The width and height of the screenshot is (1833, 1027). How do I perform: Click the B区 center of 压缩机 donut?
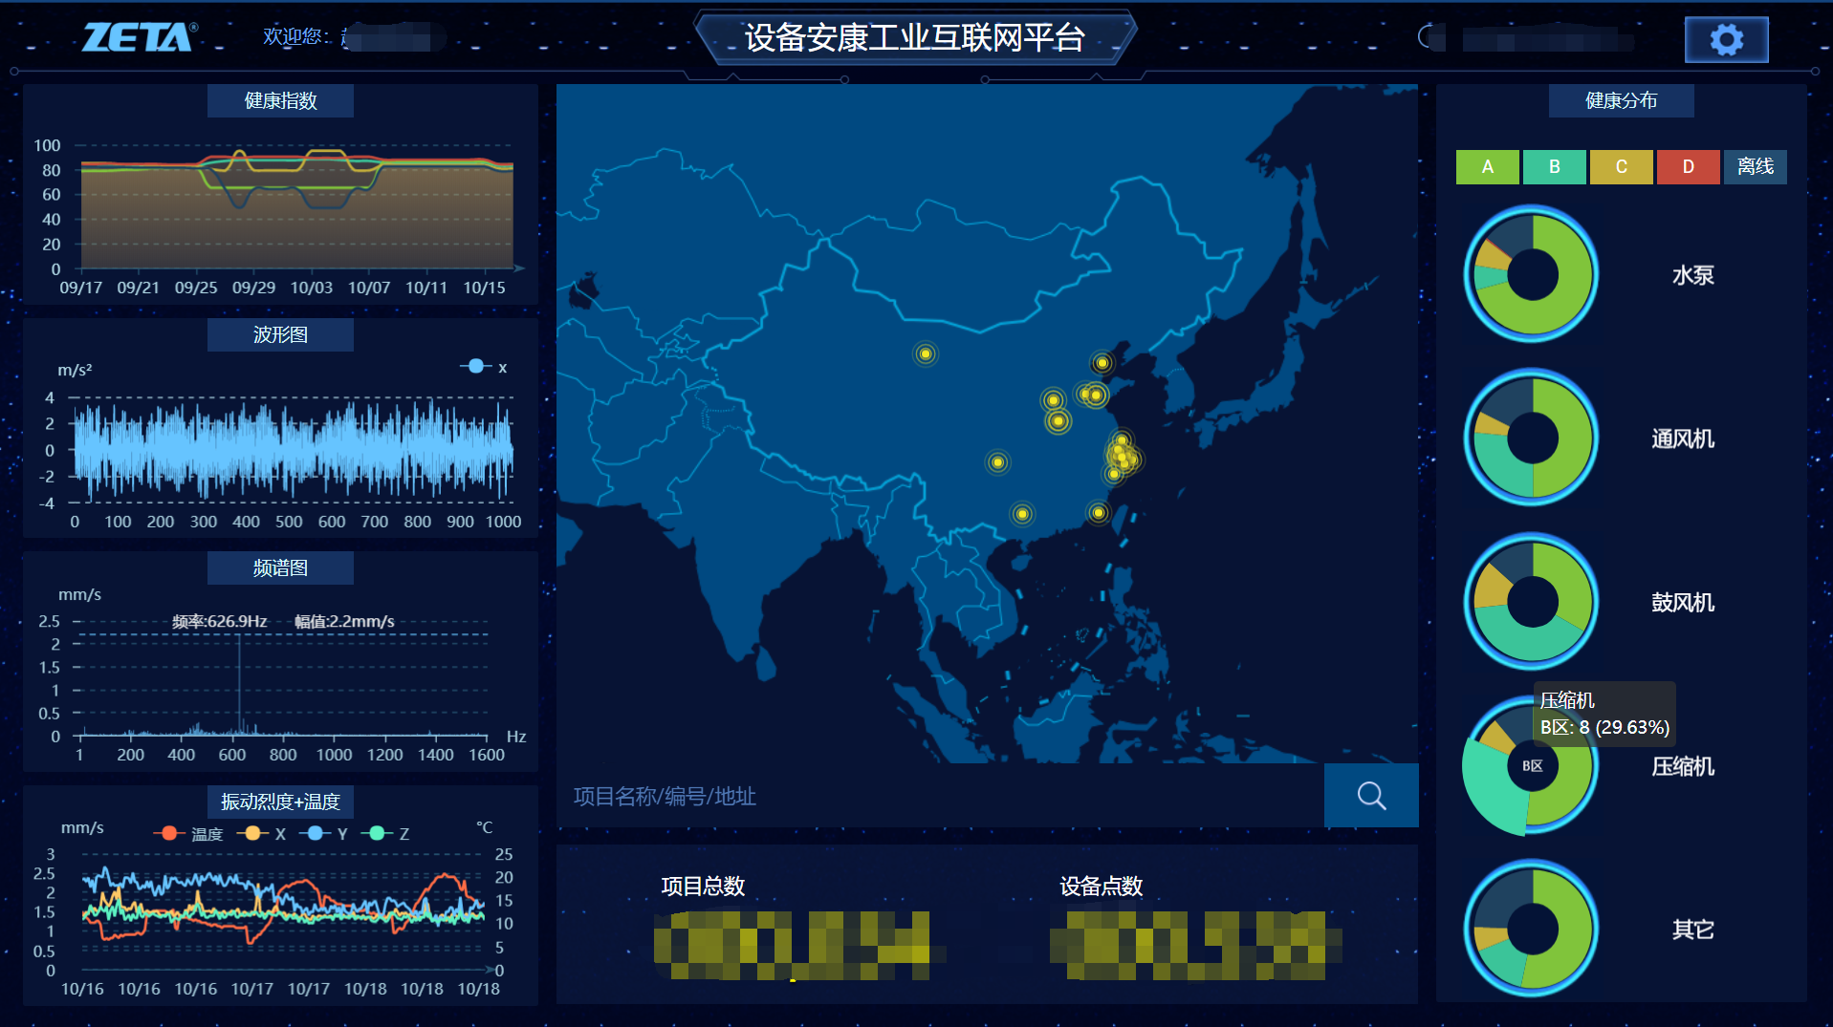1532,765
